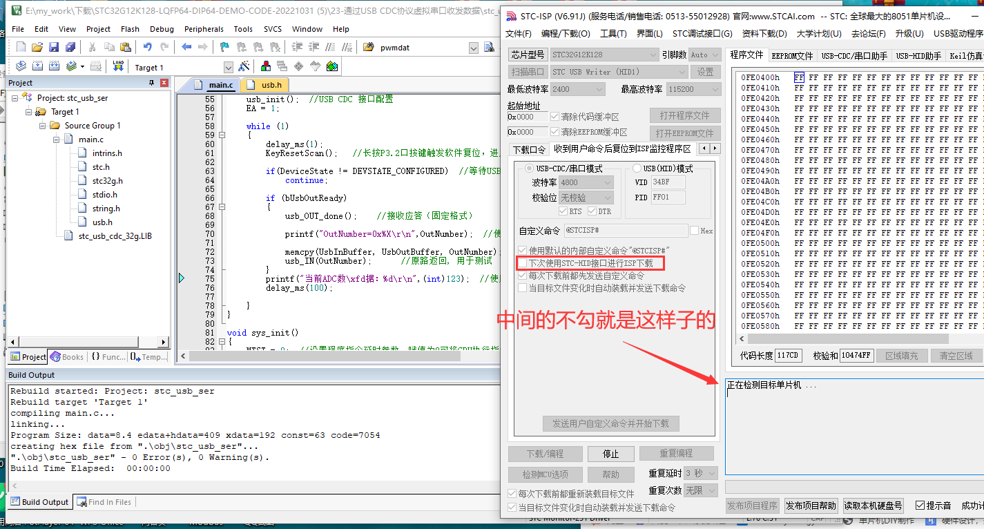Click the 打开程序文件 button
The image size is (984, 529).
[685, 115]
